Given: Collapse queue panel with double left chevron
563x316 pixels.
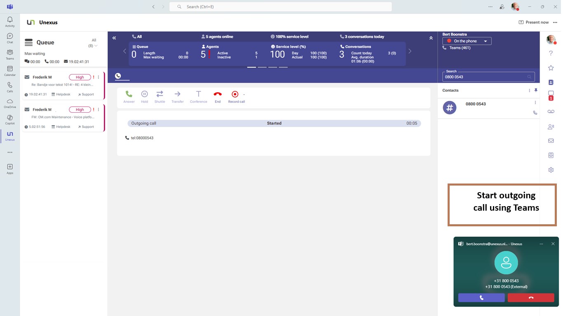Looking at the screenshot, I should 114,38.
